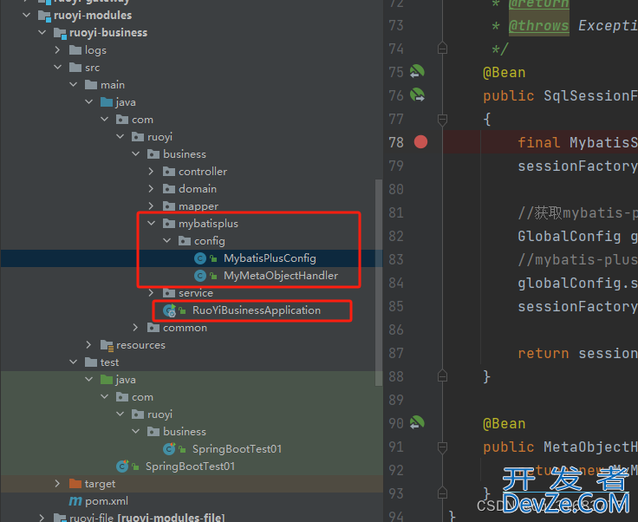638x522 pixels.
Task: Click the Spring bean gutter icon on line 75
Action: point(417,72)
